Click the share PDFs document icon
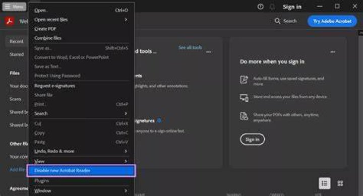Image resolution: width=363 pixels, height=196 pixels. (x=244, y=116)
